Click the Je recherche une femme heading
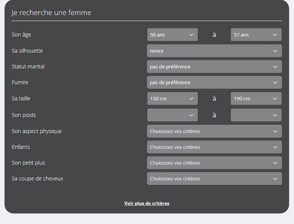The height and width of the screenshot is (224, 294). [x=52, y=13]
